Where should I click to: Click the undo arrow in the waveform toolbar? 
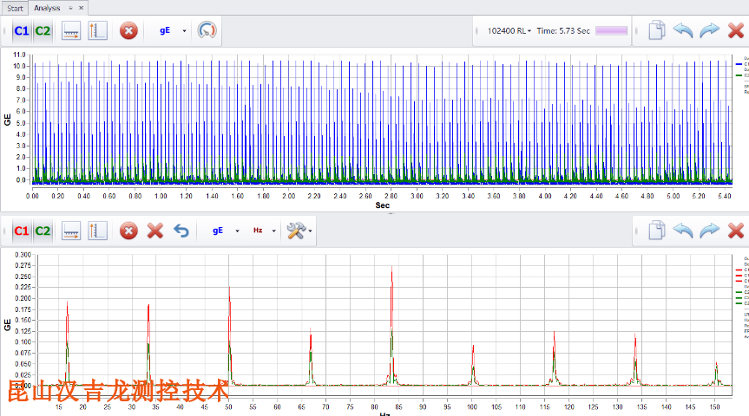pyautogui.click(x=684, y=31)
